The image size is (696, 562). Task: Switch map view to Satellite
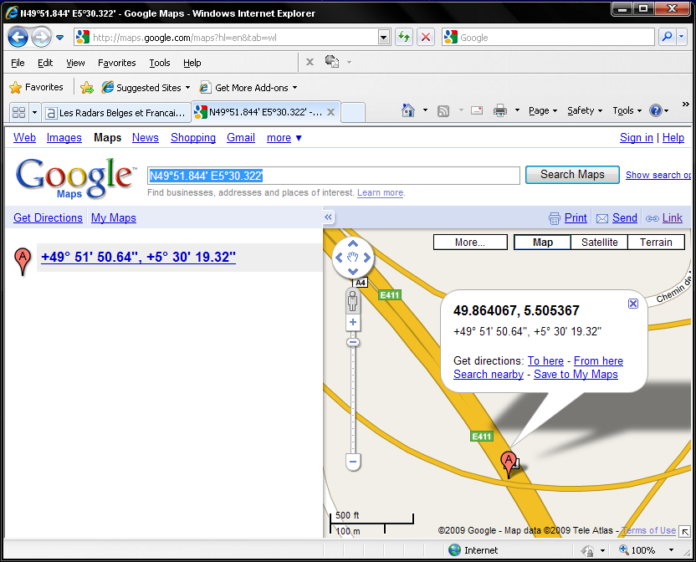coord(599,243)
